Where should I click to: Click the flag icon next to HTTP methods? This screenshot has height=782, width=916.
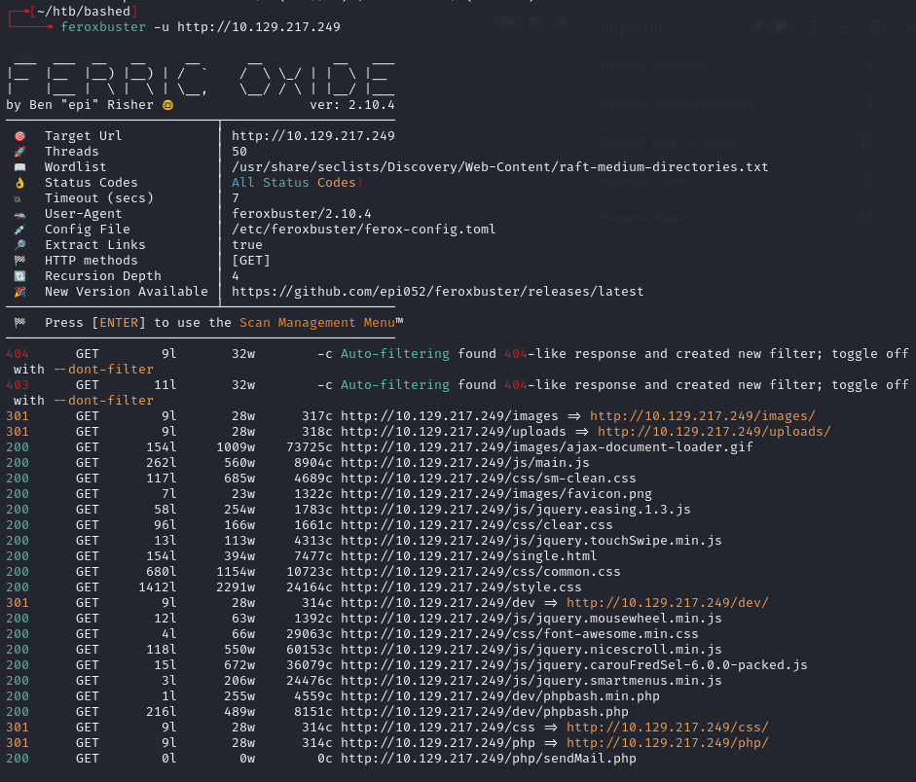click(20, 261)
